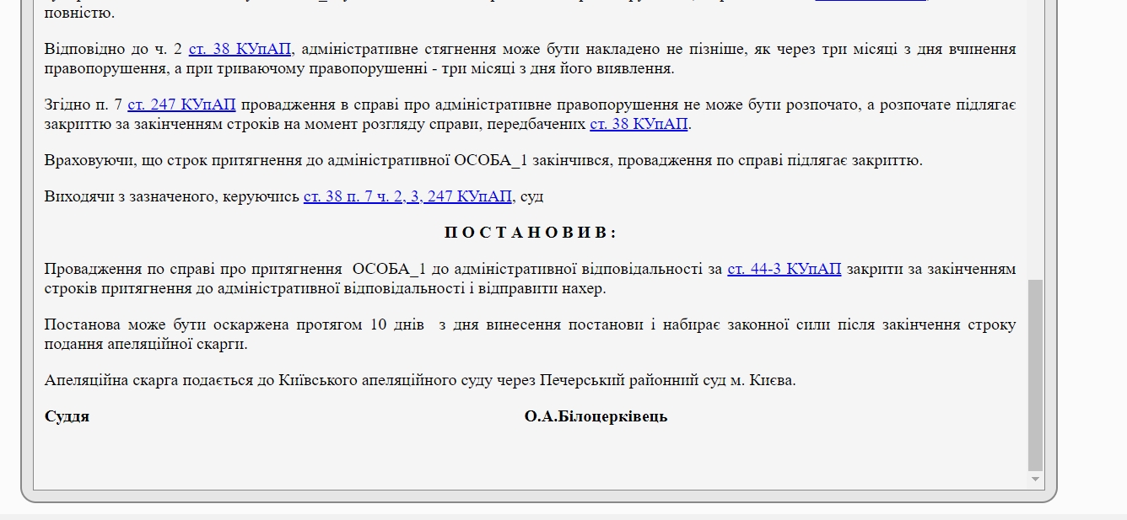Screen dimensions: 1127x520
Task: Click the scroll down arrow of document
Action: click(x=1035, y=480)
